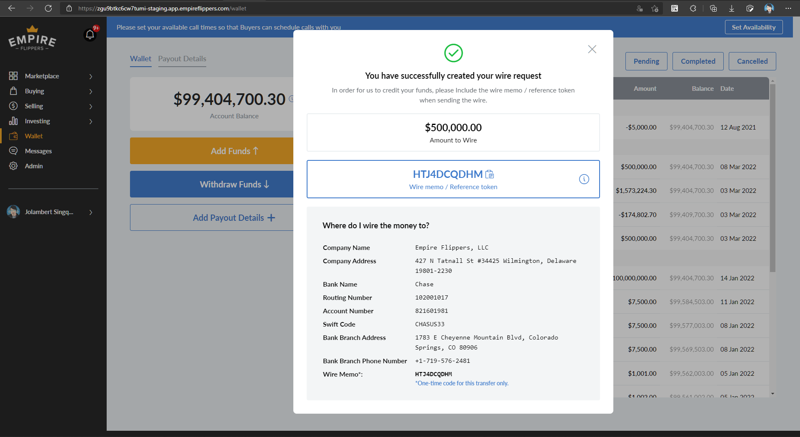Click the Investing chart icon
The height and width of the screenshot is (437, 800).
coord(13,121)
